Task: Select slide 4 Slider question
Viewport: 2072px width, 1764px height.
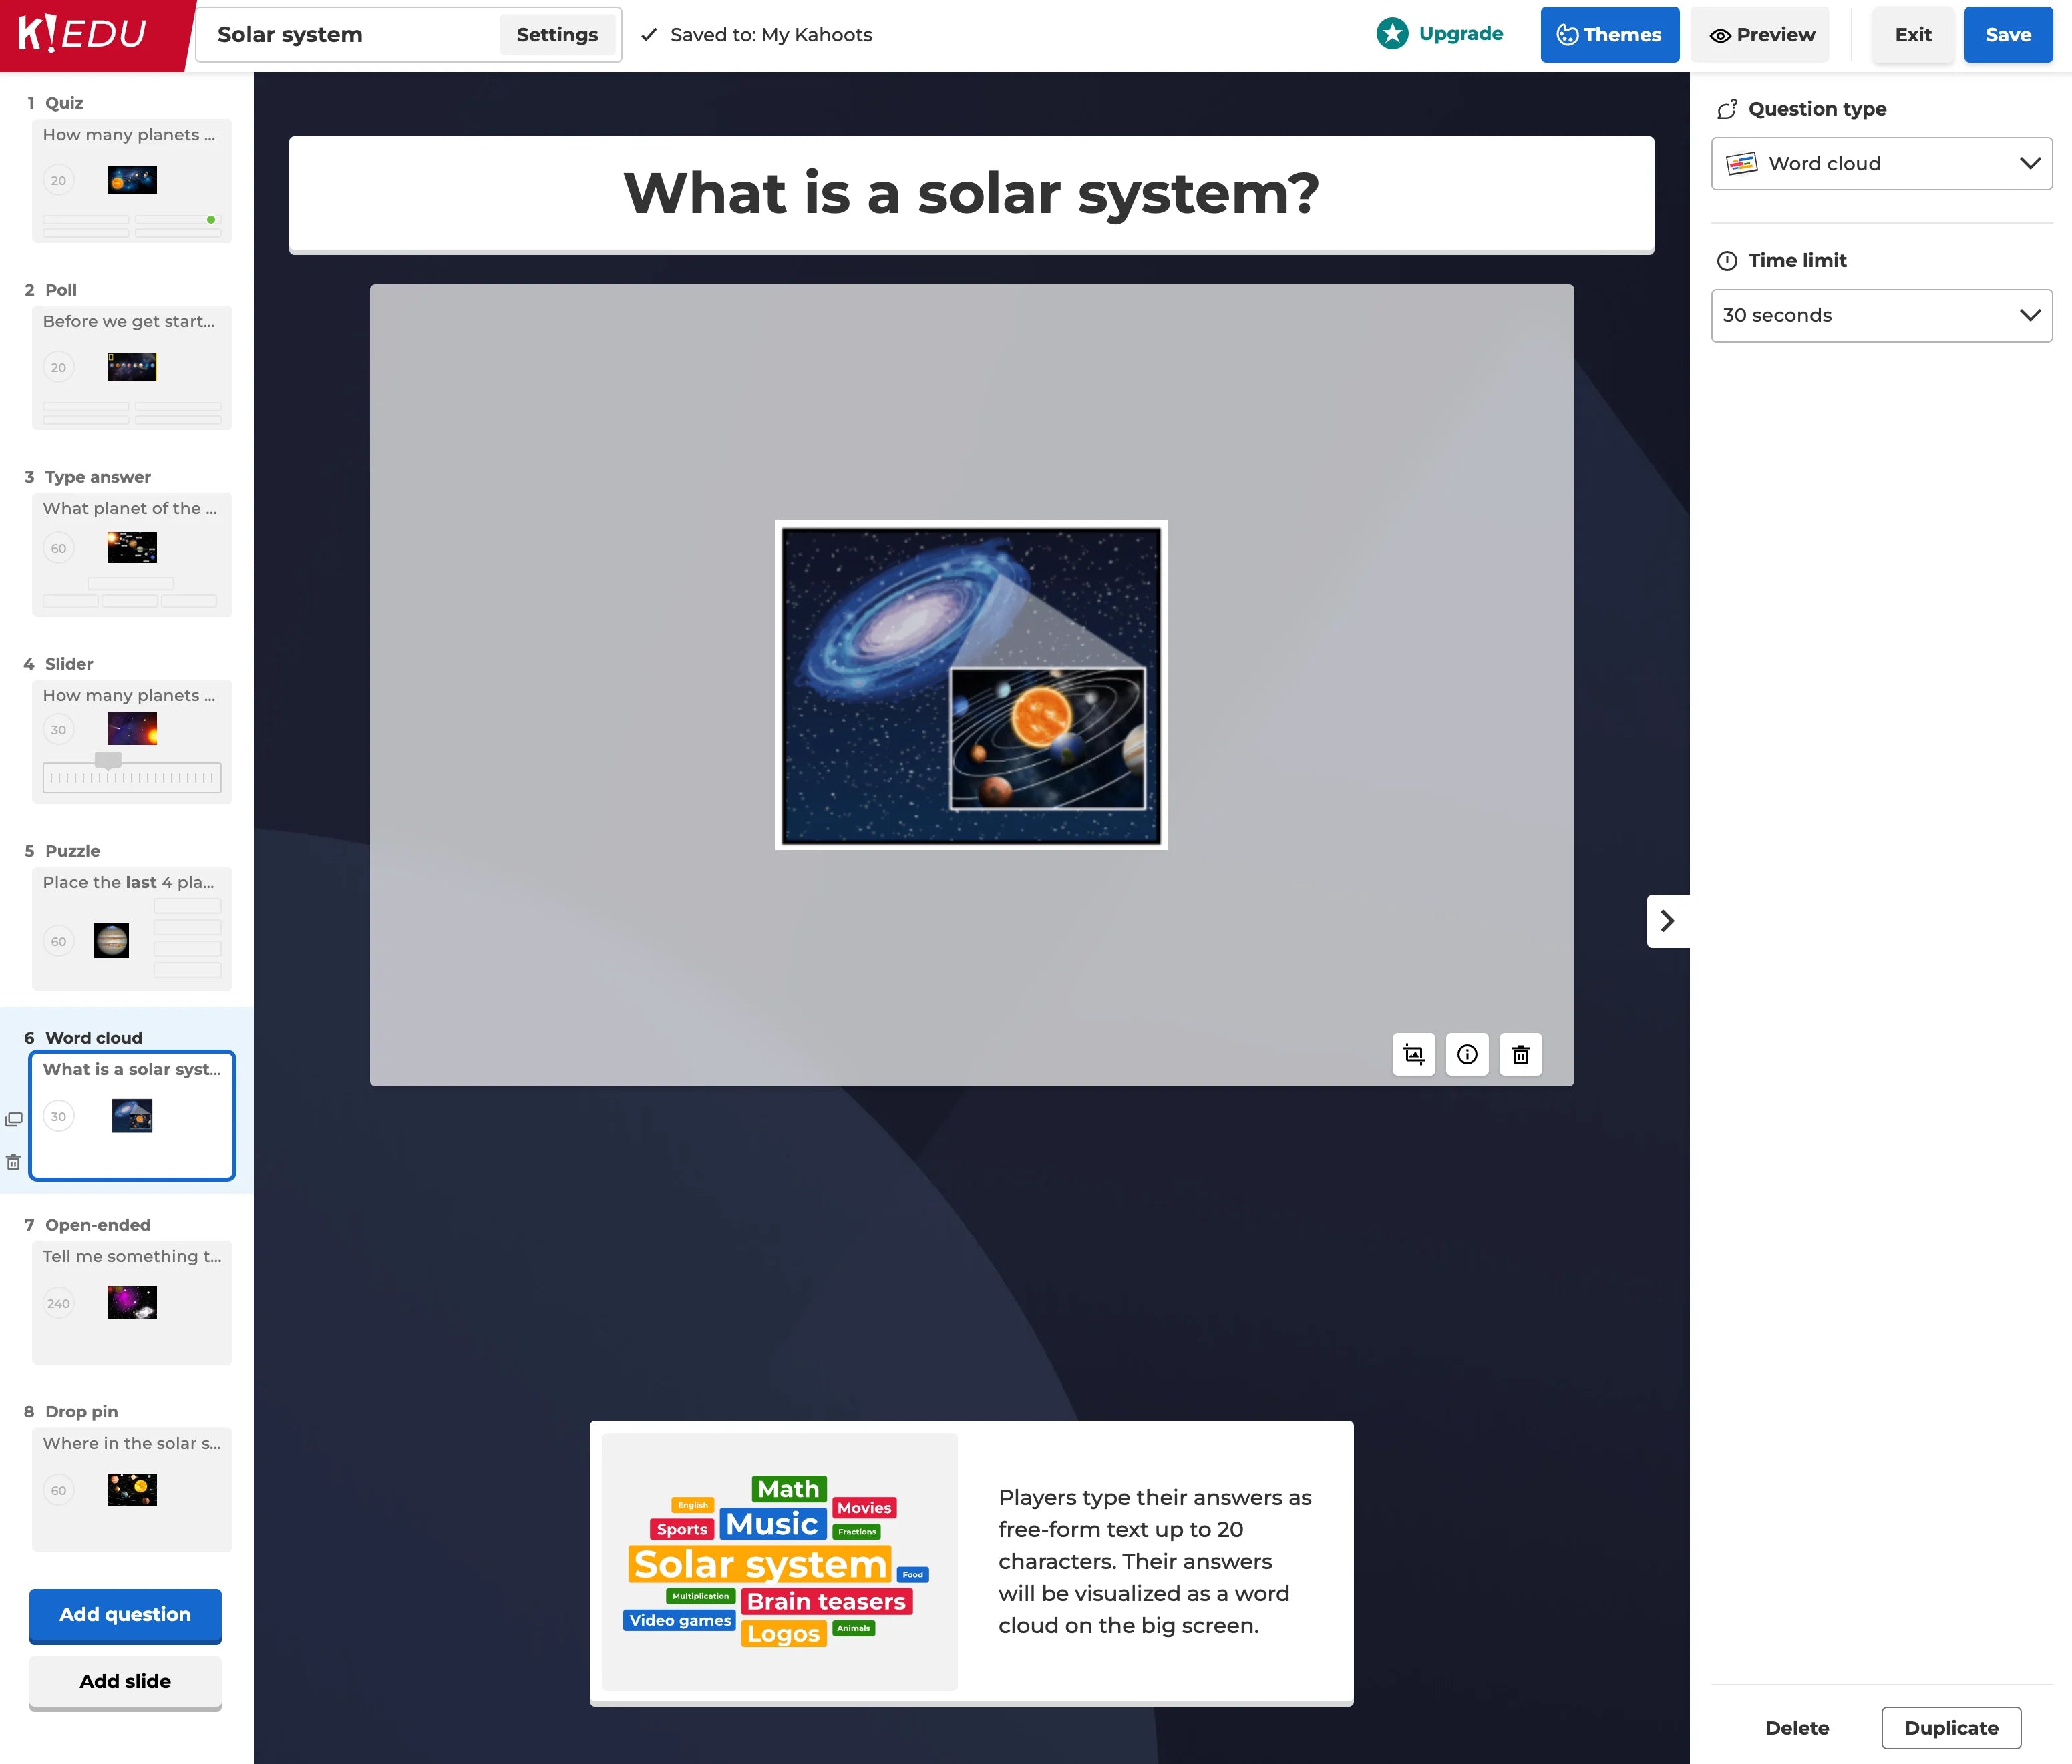Action: (132, 740)
